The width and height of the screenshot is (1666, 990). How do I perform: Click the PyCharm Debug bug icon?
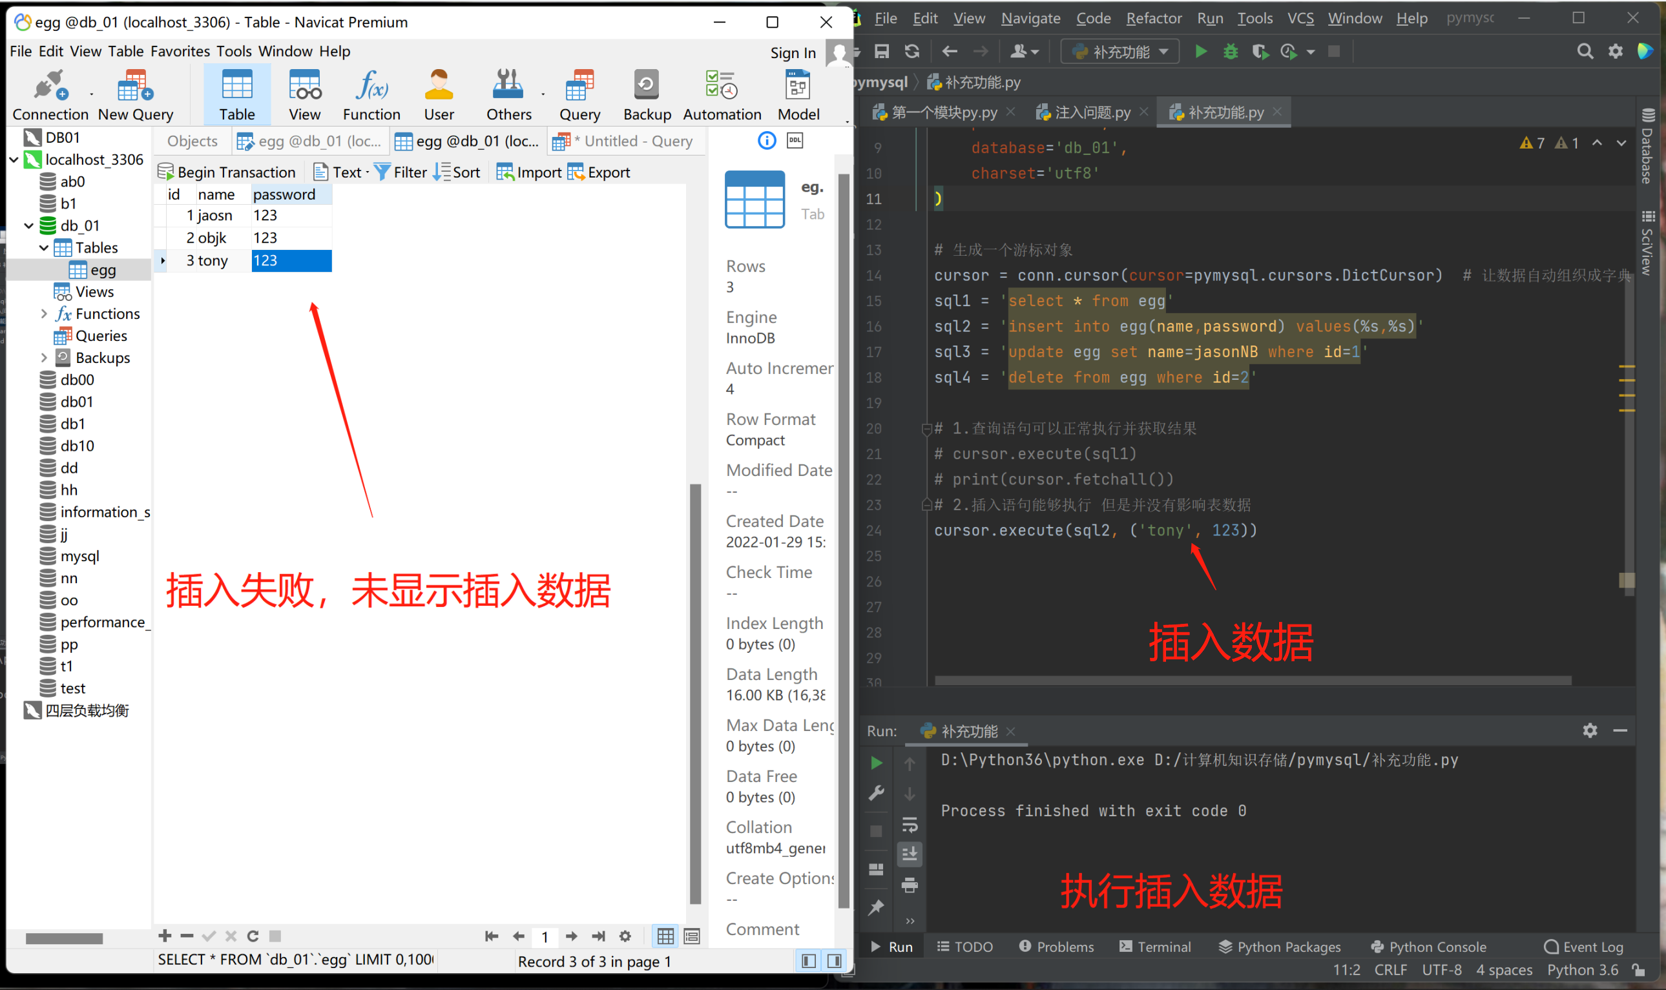[1231, 52]
